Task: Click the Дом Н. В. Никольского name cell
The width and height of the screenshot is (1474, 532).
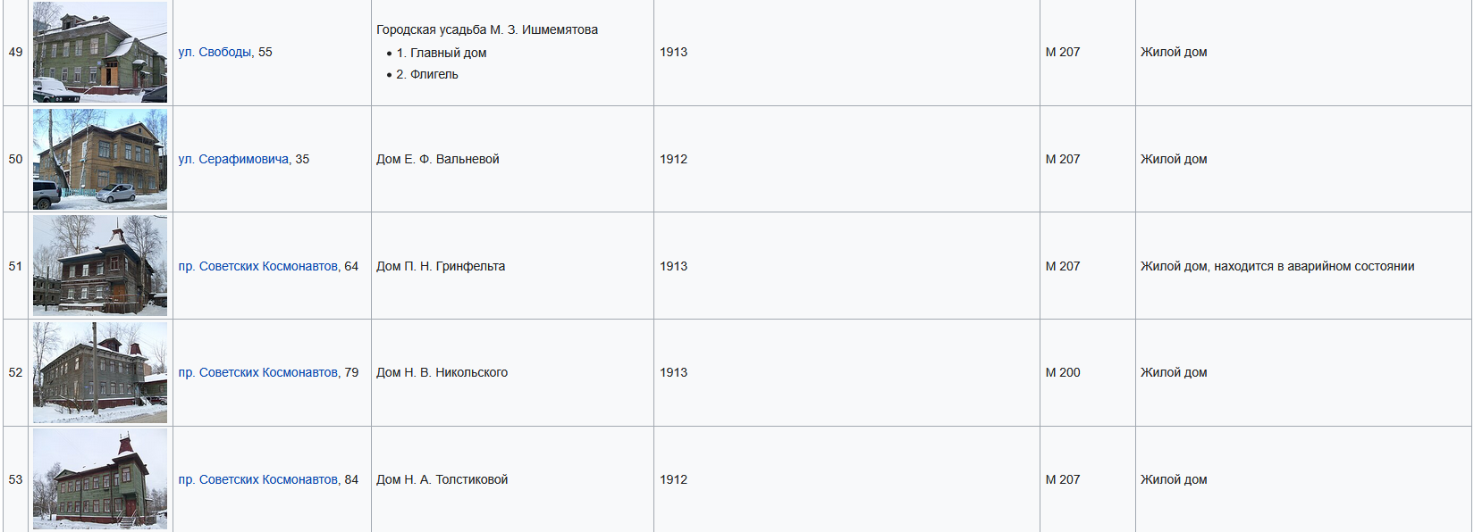Action: pos(442,372)
